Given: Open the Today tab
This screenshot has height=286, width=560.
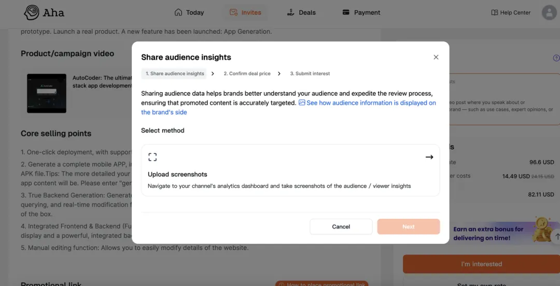Looking at the screenshot, I should [189, 12].
